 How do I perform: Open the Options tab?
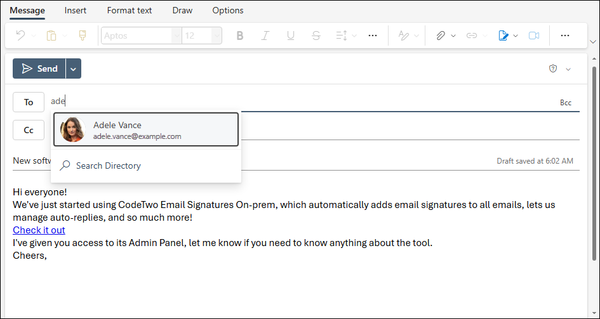[228, 11]
